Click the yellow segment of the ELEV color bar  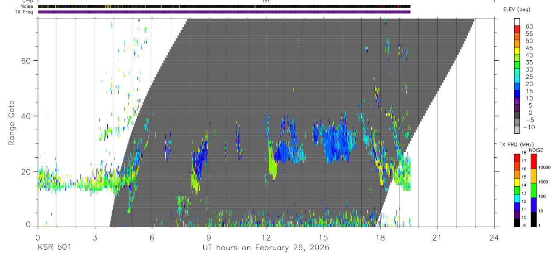517,51
